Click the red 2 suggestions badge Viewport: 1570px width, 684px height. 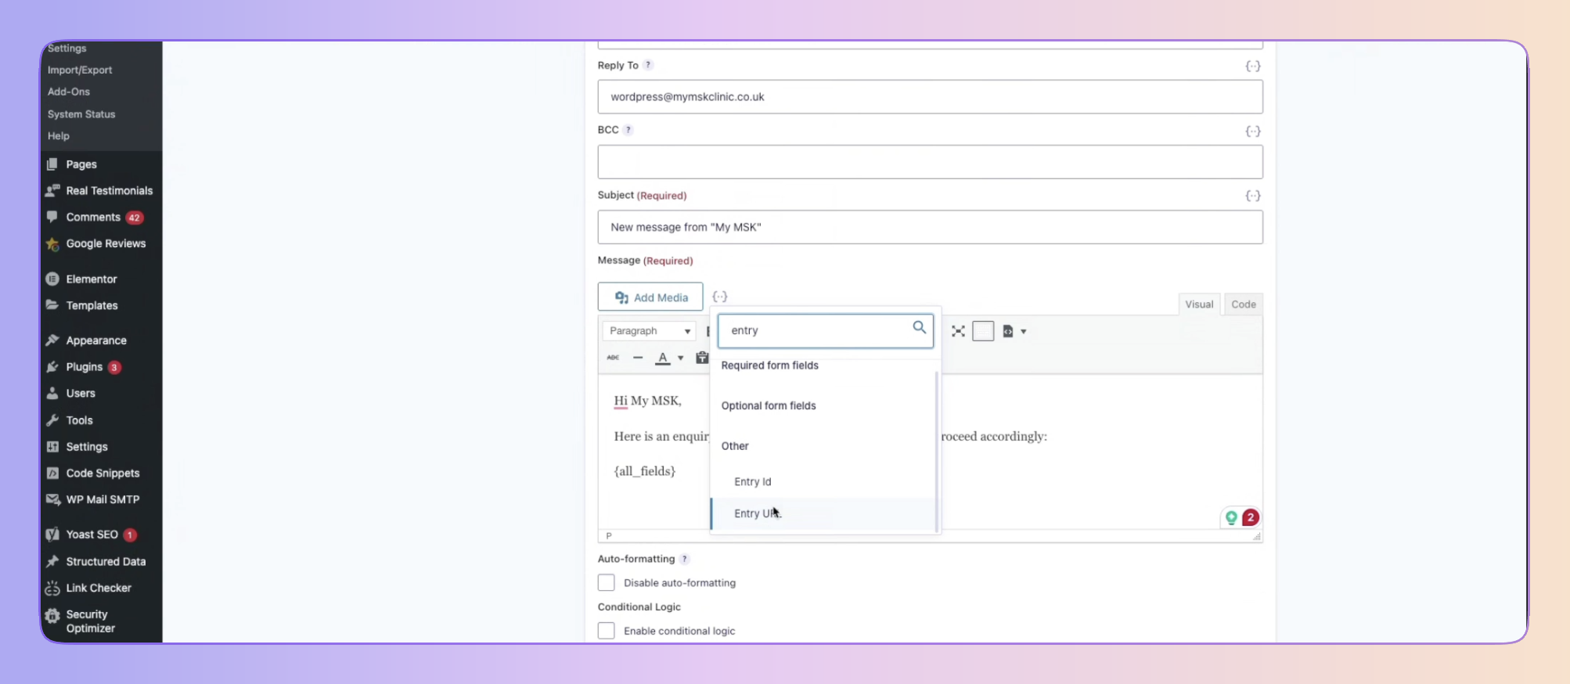(1250, 517)
